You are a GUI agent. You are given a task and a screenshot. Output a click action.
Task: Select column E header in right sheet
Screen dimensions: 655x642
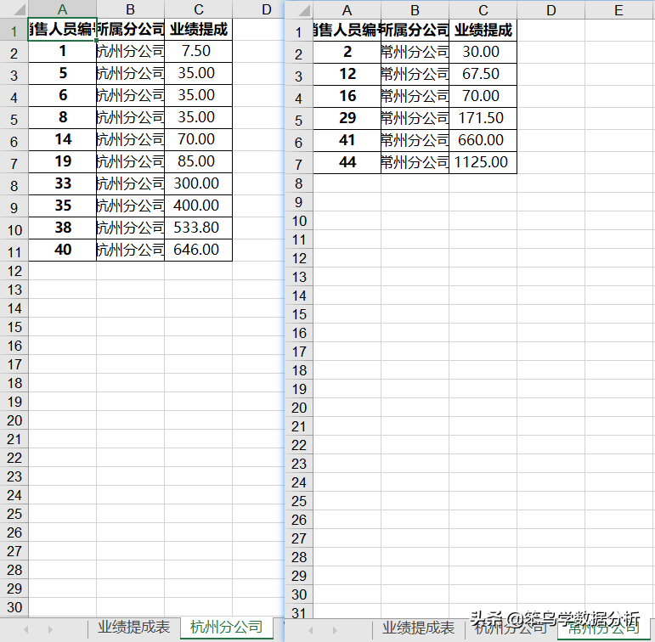(x=618, y=9)
